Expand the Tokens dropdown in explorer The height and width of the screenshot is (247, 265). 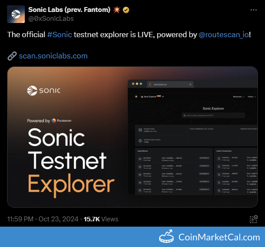point(251,97)
